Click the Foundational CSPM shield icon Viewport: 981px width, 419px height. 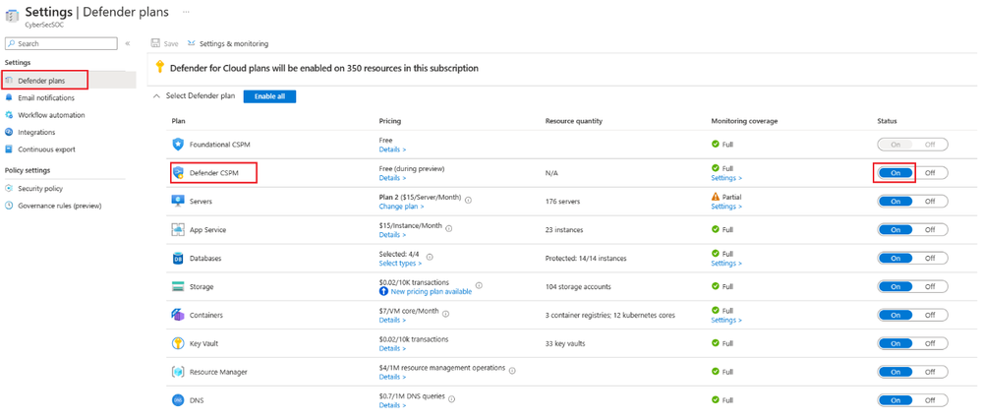[178, 145]
